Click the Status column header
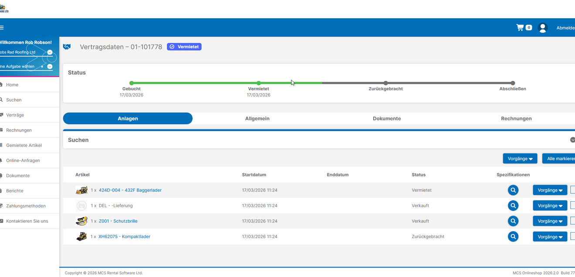 pyautogui.click(x=419, y=175)
